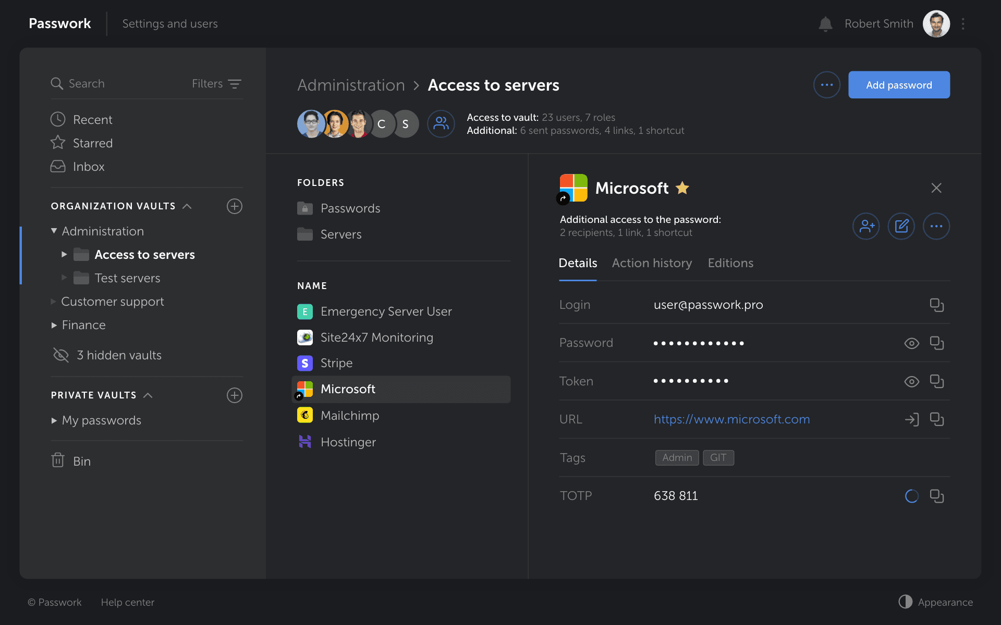Select the Mailchimp entry
The image size is (1001, 625).
401,416
